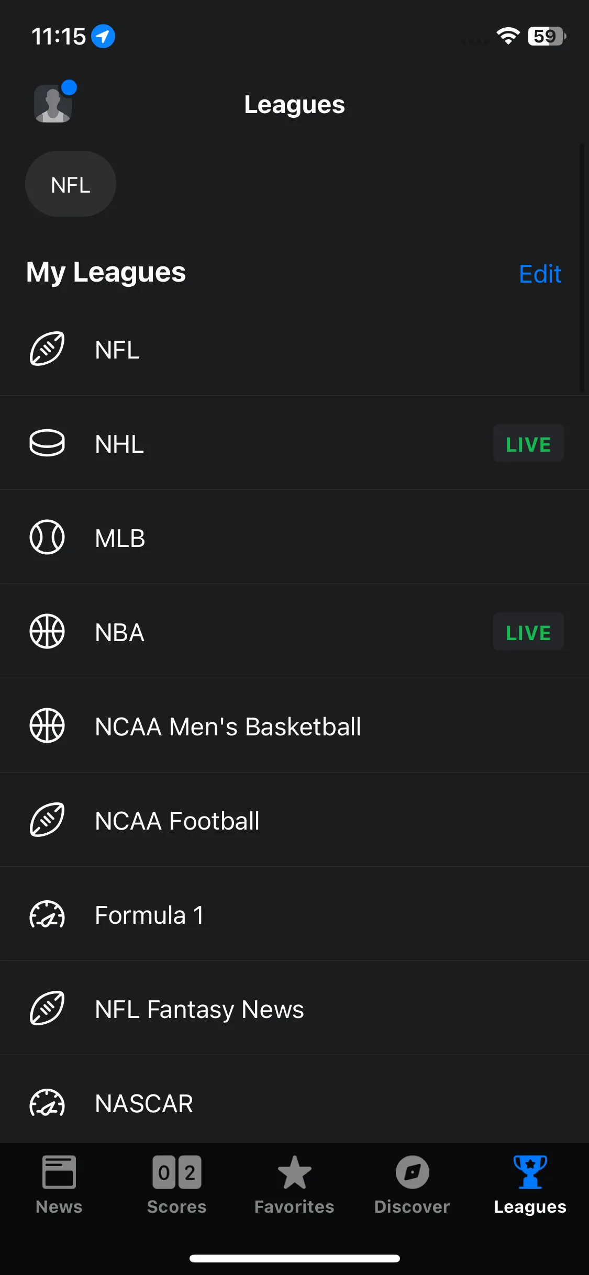
Task: Select the NFL chip under Leagues header
Action: click(71, 184)
